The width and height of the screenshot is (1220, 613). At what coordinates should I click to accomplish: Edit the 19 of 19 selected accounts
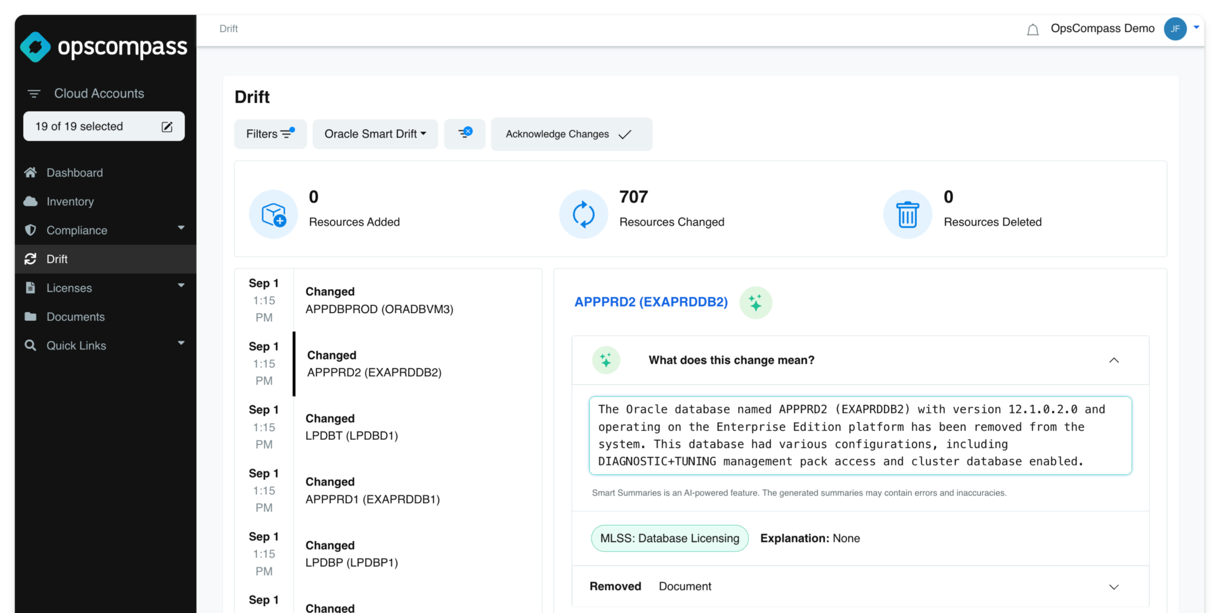pos(167,127)
